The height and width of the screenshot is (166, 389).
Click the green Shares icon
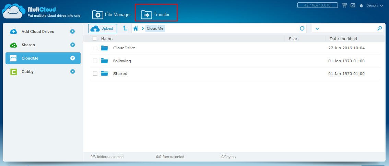point(13,45)
